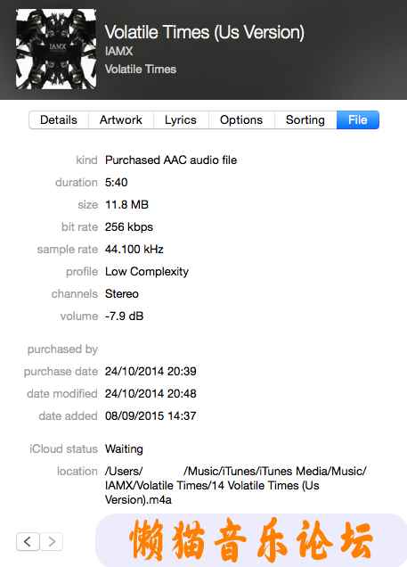Click the kind value Purchased AAC audio file

click(171, 160)
